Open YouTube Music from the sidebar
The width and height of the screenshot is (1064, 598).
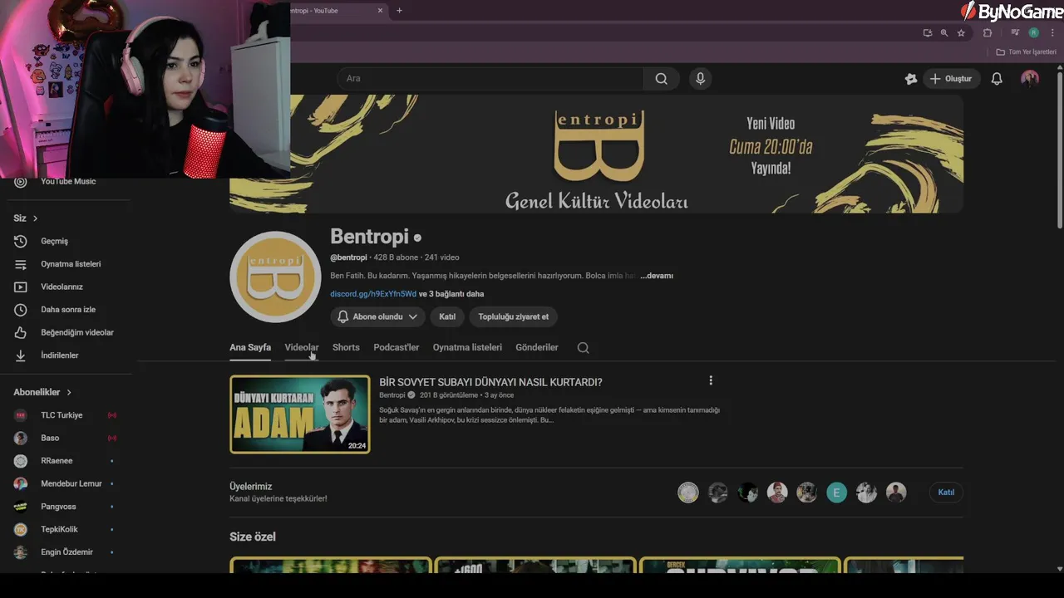point(66,181)
